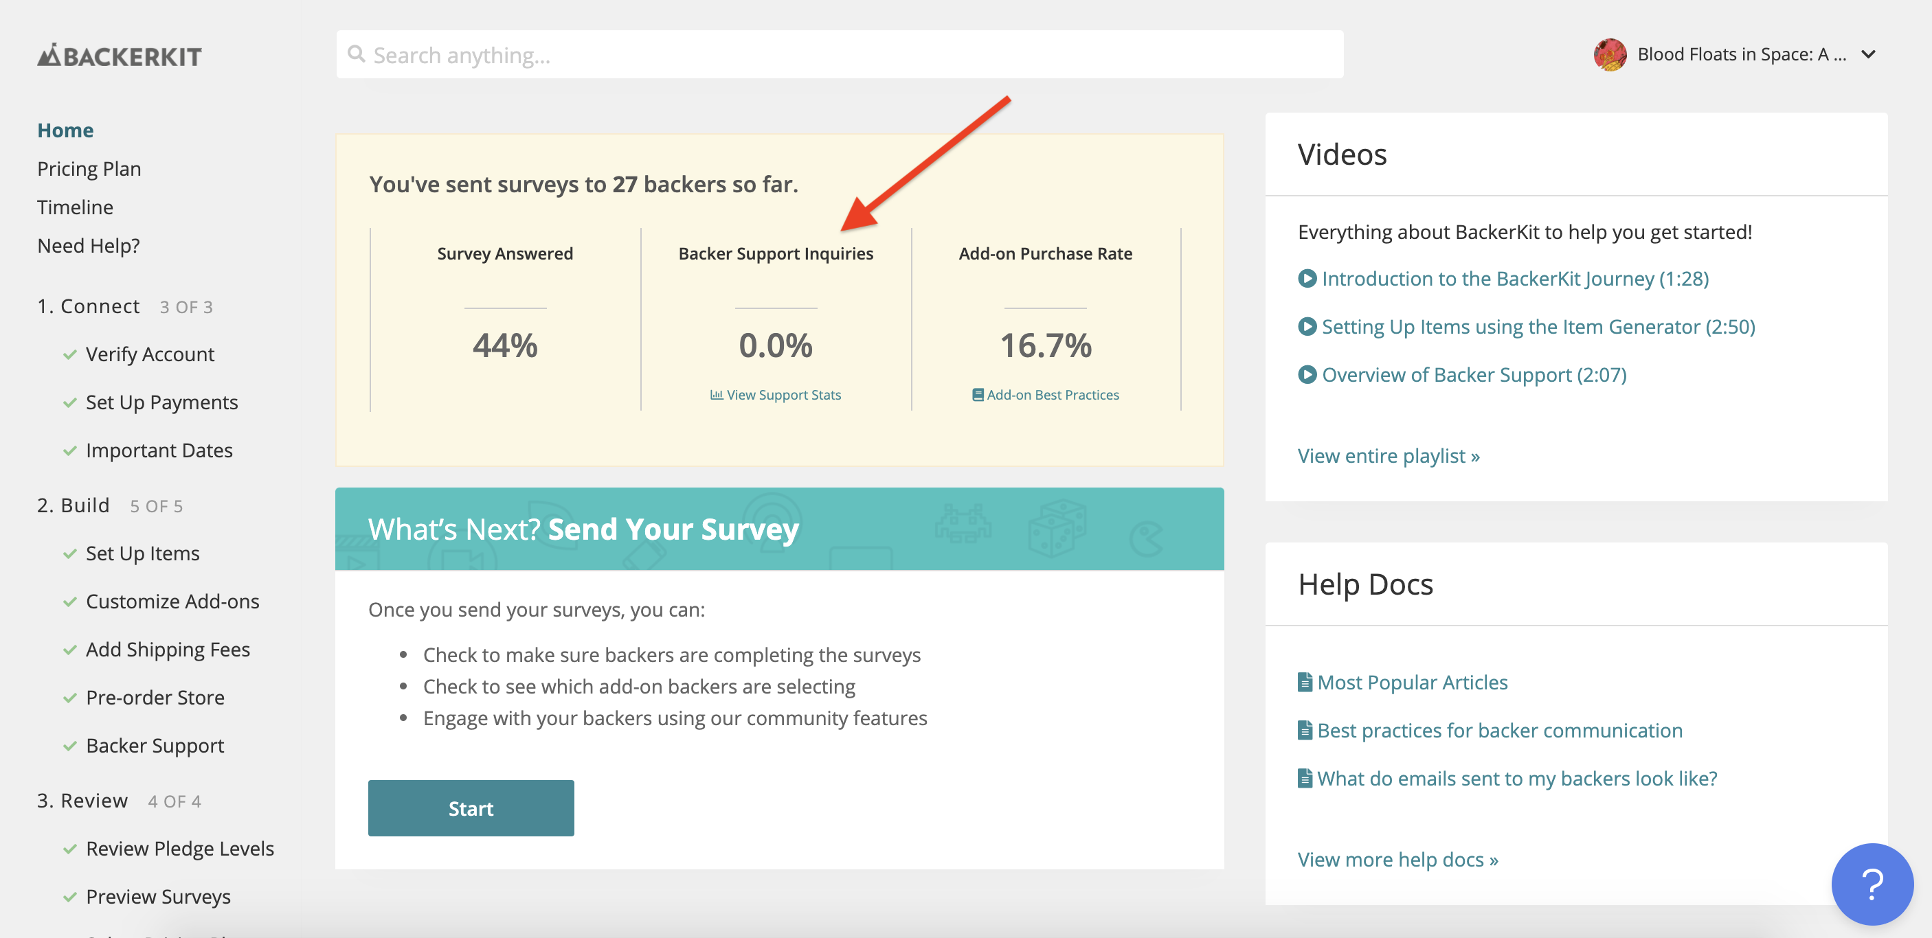
Task: Expand the project switcher dropdown chevron
Action: pyautogui.click(x=1869, y=55)
